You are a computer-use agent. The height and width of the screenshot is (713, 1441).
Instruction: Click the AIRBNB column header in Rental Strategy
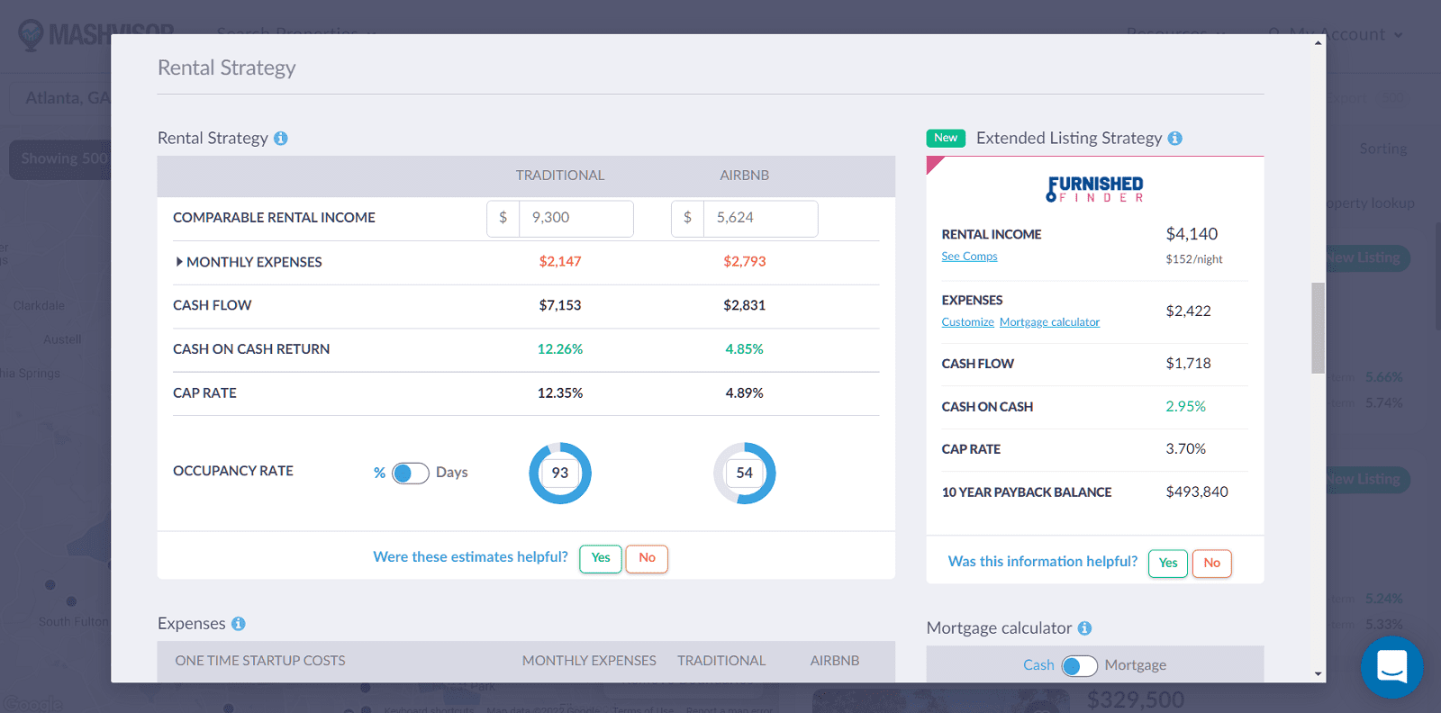(x=745, y=176)
